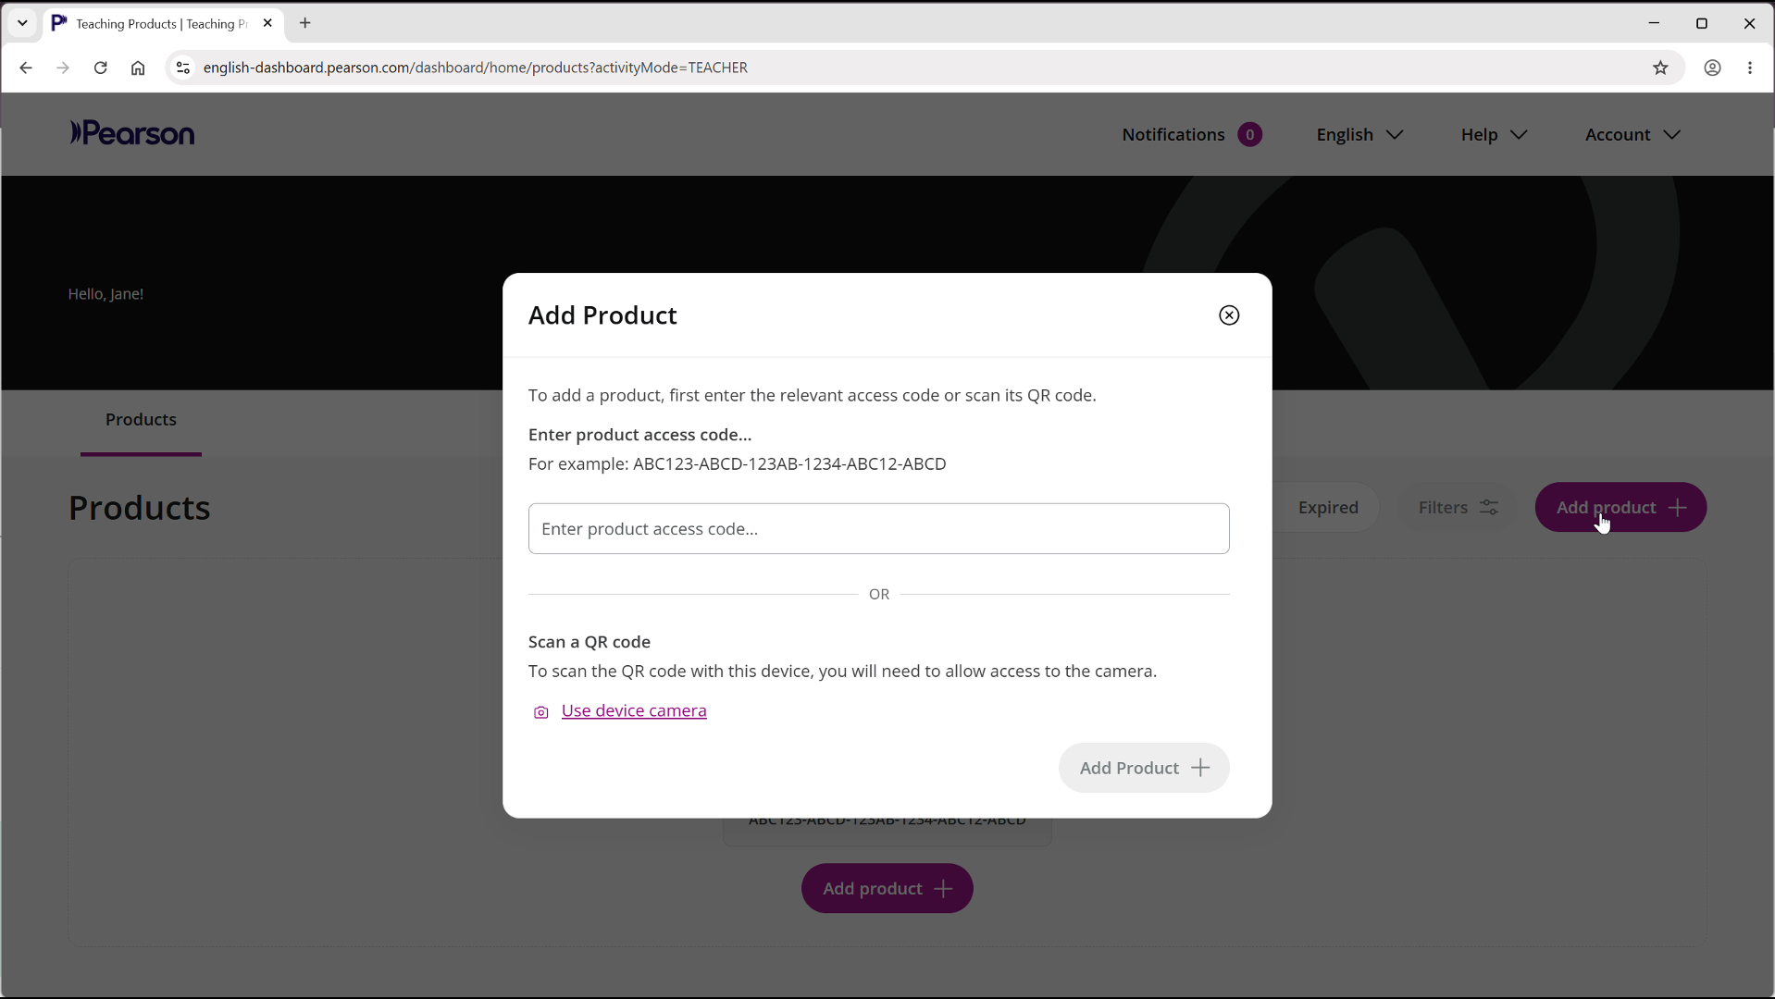Open a new browser tab
Viewport: 1775px width, 999px height.
pos(305,23)
